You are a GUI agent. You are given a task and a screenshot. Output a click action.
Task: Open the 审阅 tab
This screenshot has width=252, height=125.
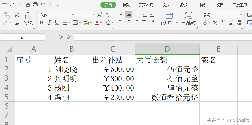tap(202, 5)
